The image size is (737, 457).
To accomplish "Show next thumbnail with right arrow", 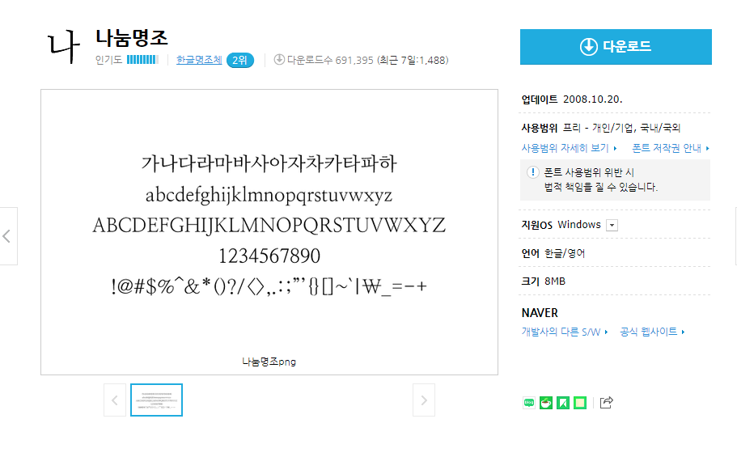I will coord(424,400).
